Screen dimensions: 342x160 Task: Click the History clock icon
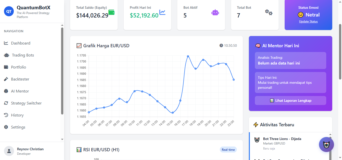point(6,115)
